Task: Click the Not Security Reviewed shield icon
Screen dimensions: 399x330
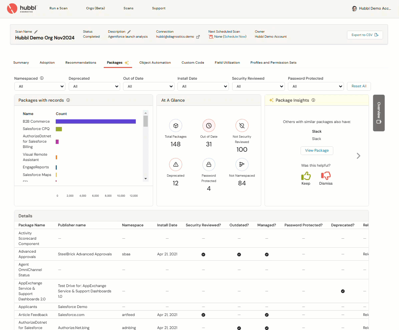Action: (242, 126)
